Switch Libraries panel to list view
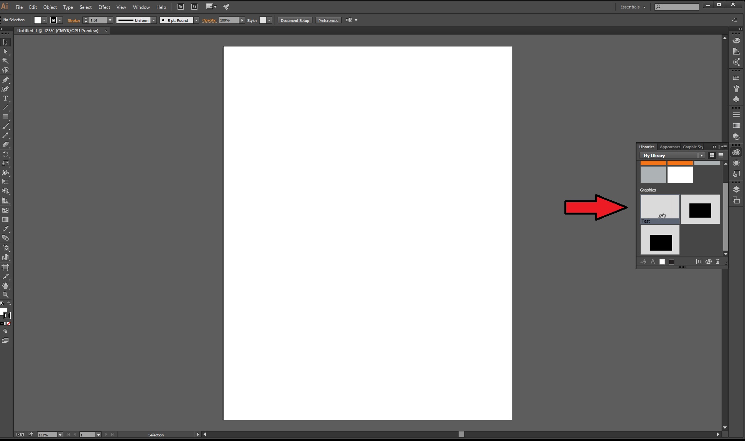This screenshot has height=441, width=745. tap(720, 155)
